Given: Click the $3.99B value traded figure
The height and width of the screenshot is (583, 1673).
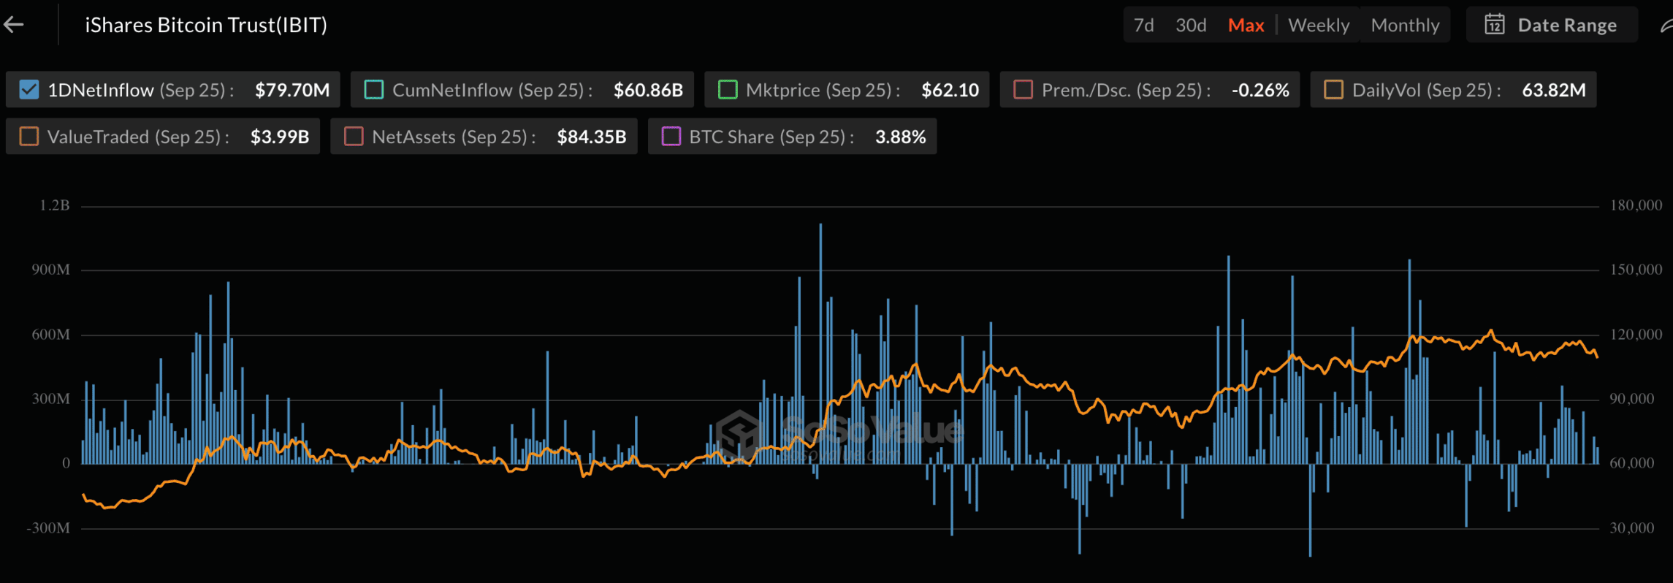Looking at the screenshot, I should click(280, 137).
